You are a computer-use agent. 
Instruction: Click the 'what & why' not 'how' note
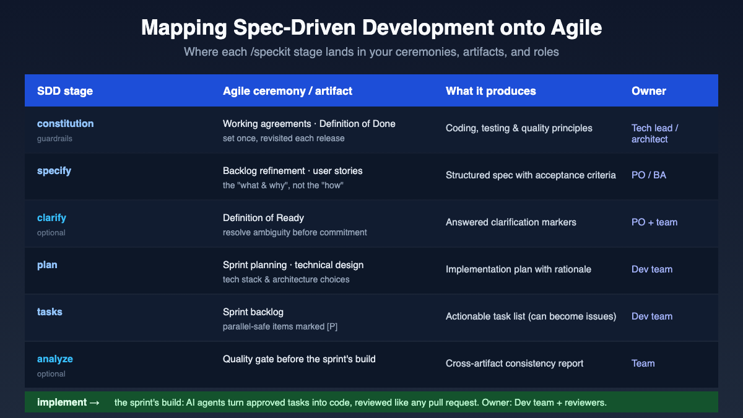point(283,186)
